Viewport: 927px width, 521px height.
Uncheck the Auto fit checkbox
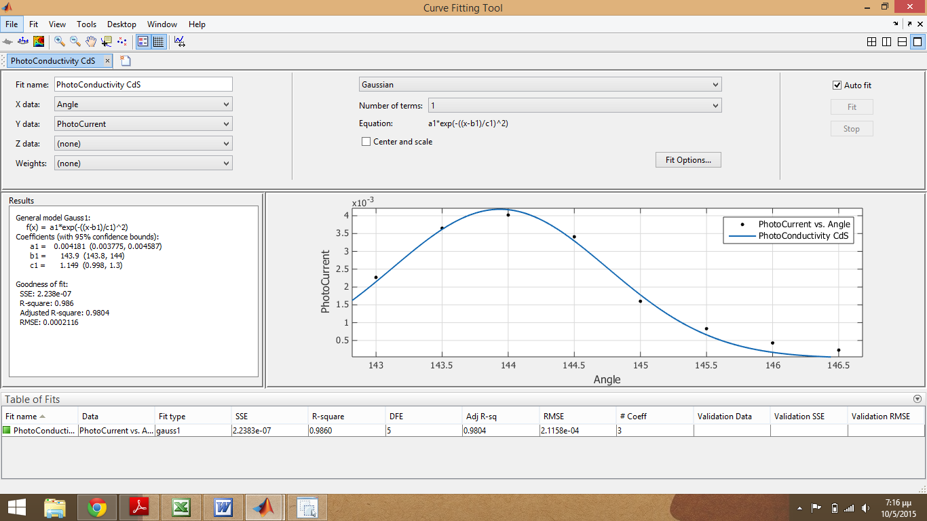tap(837, 85)
